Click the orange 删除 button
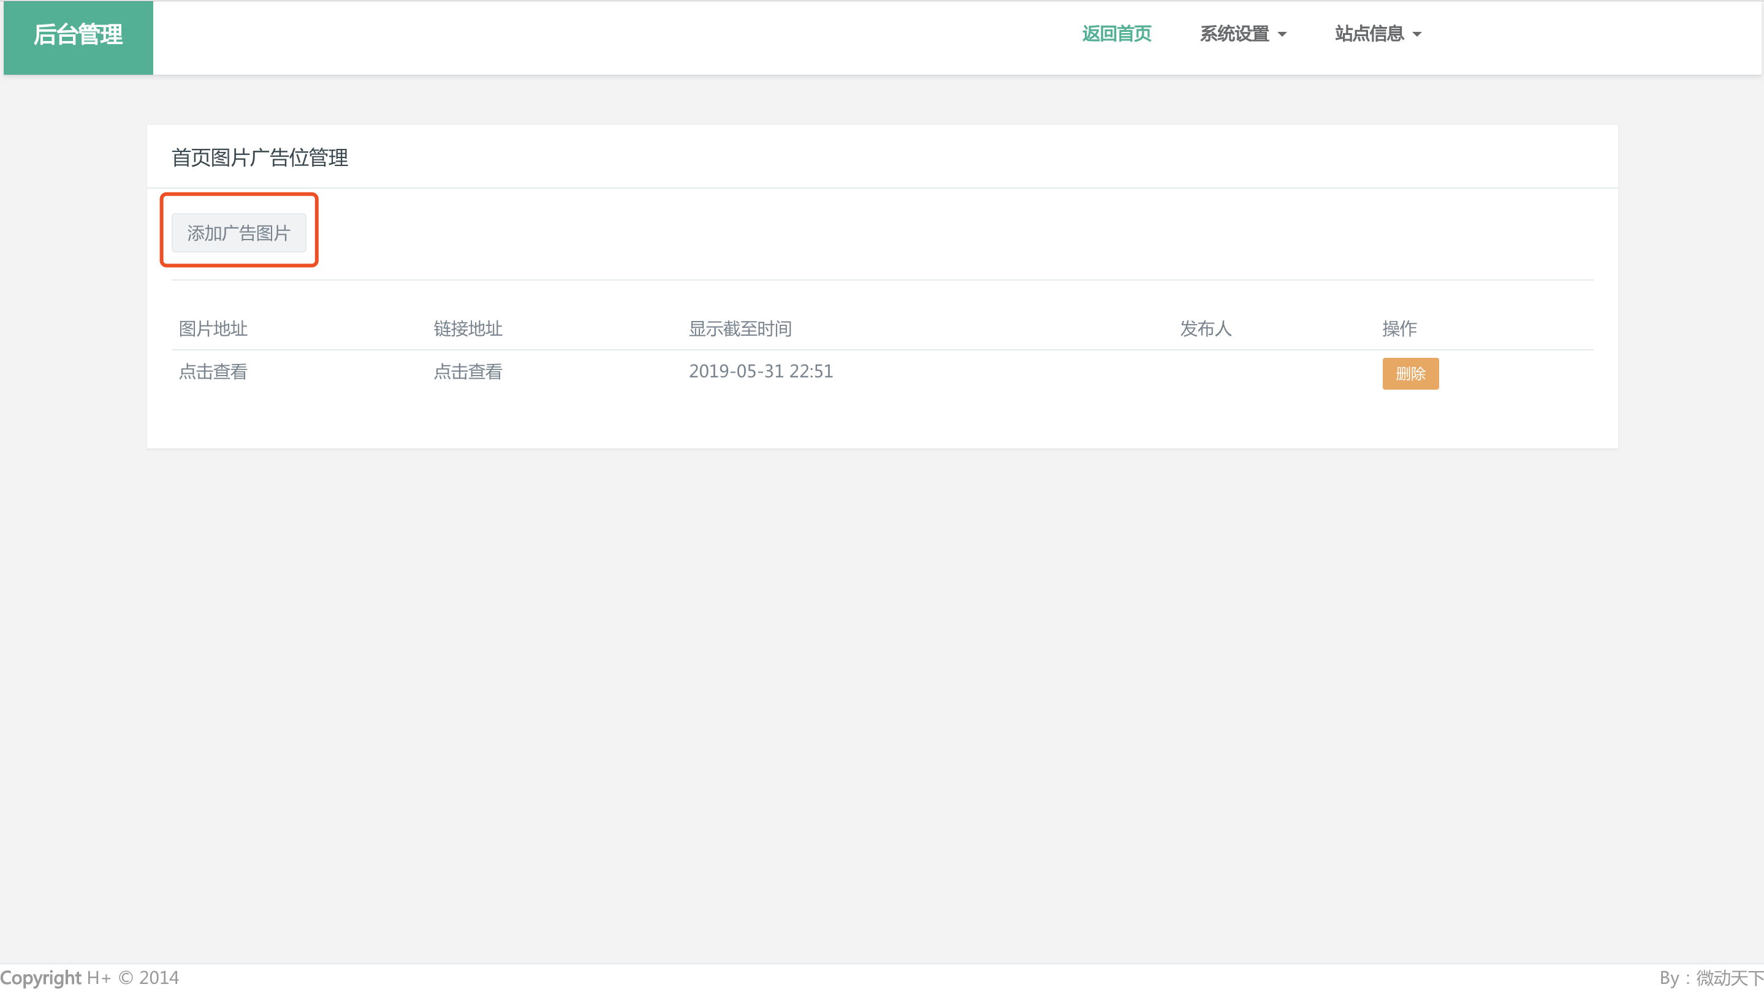This screenshot has height=1006, width=1764. (x=1410, y=374)
